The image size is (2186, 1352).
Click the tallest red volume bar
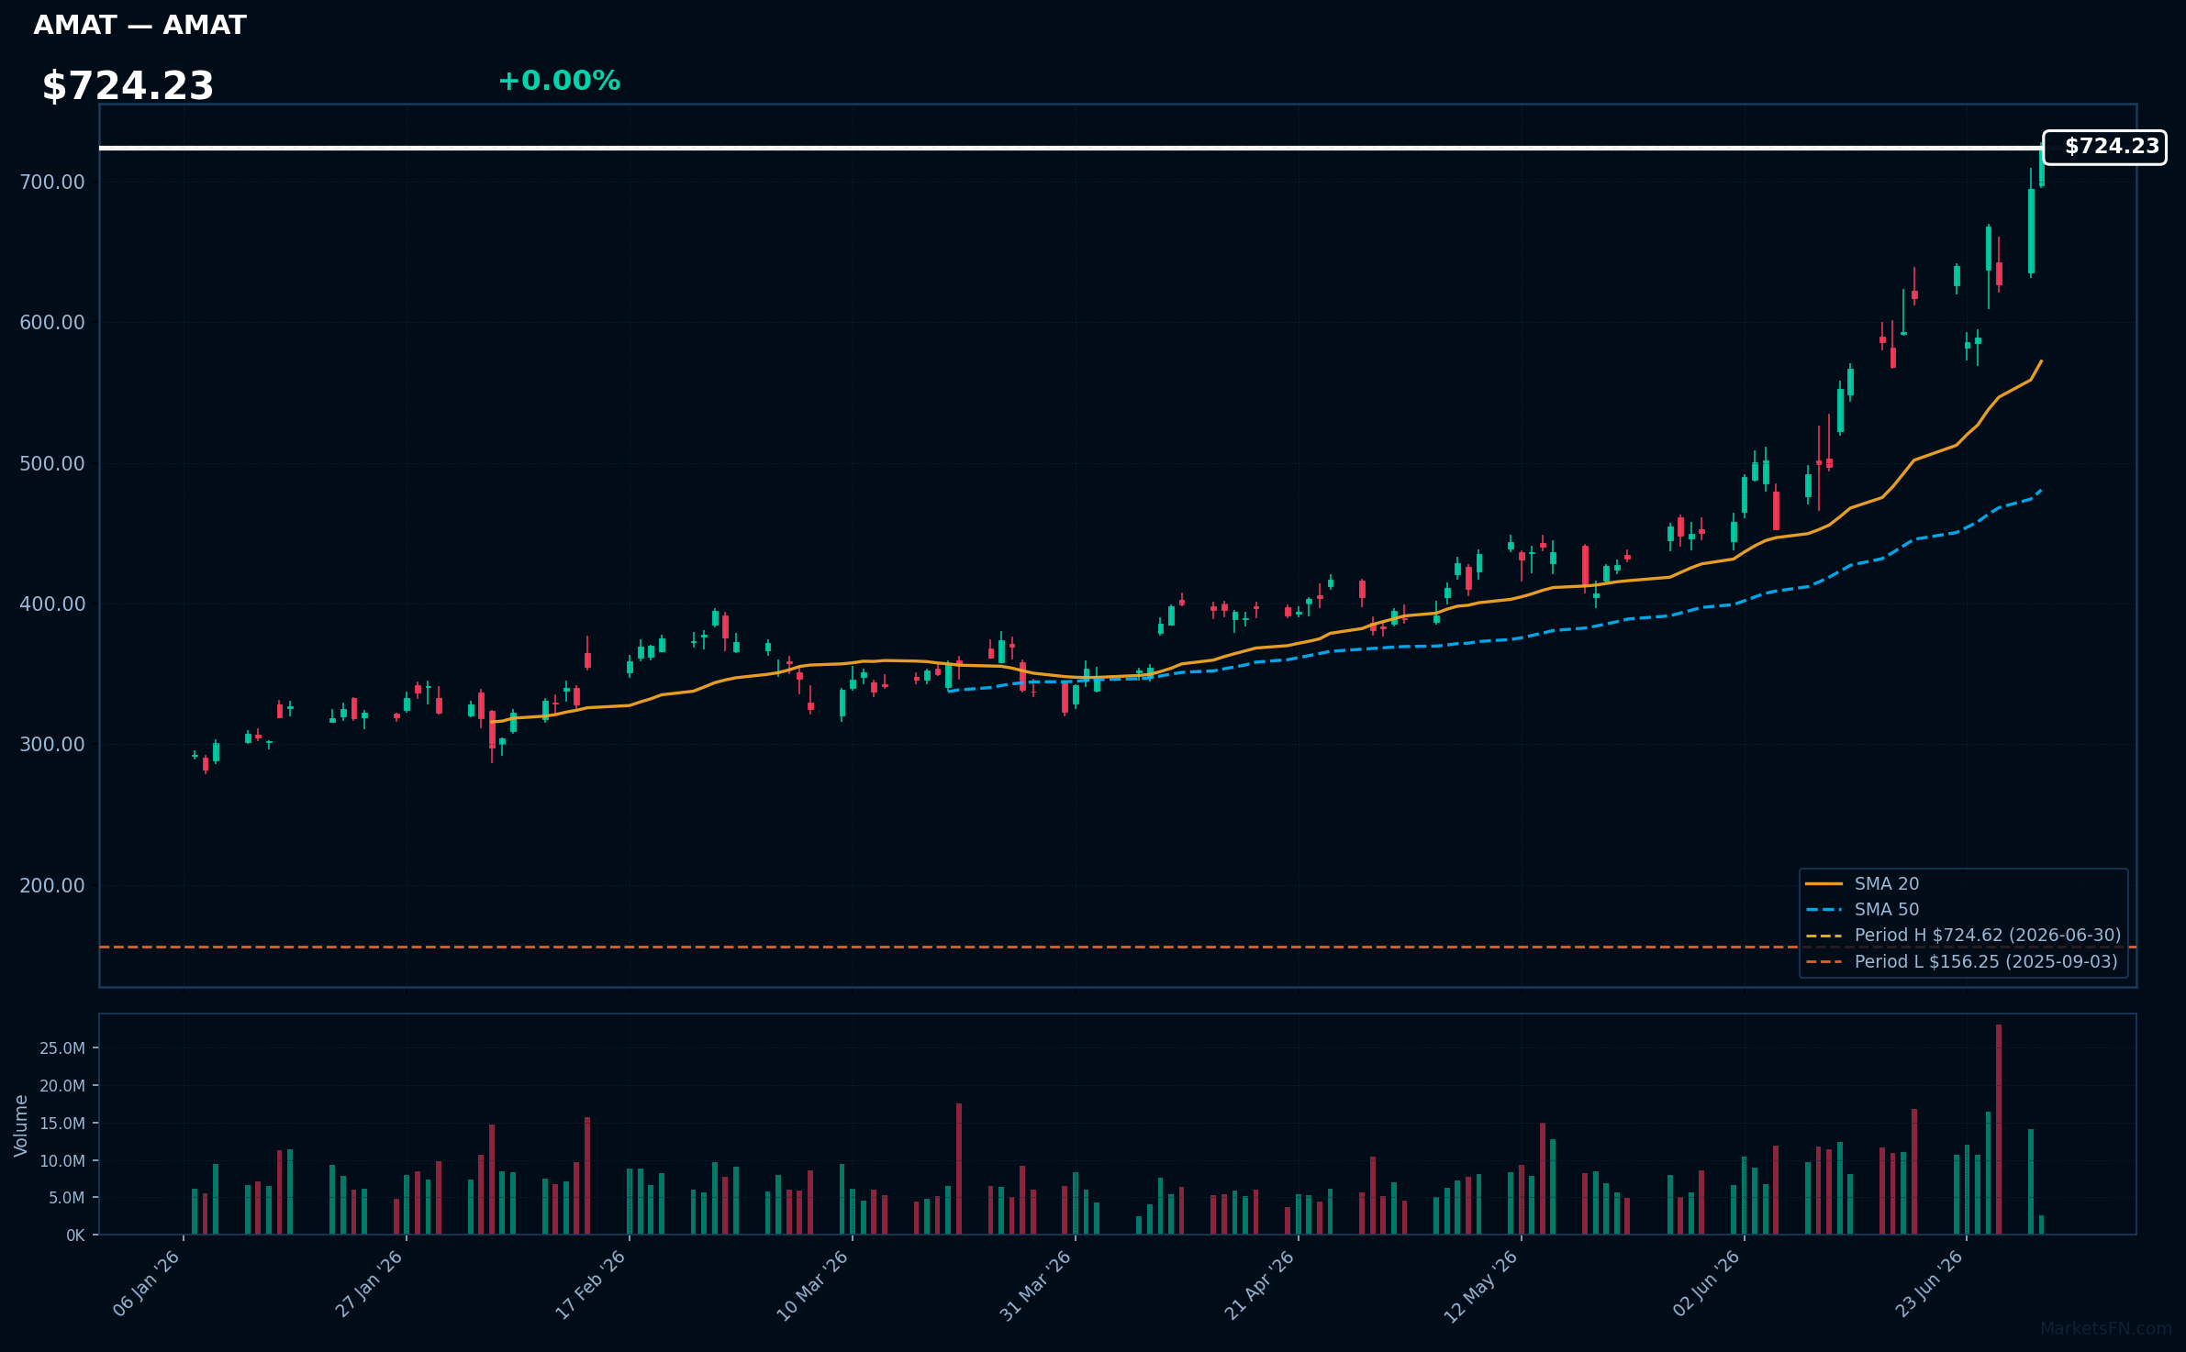[x=1999, y=1129]
